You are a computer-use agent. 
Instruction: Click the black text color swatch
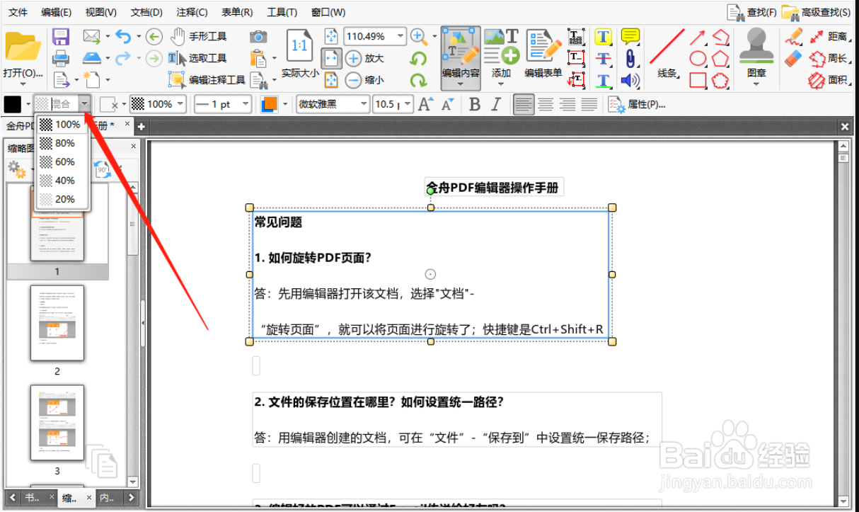(x=13, y=104)
